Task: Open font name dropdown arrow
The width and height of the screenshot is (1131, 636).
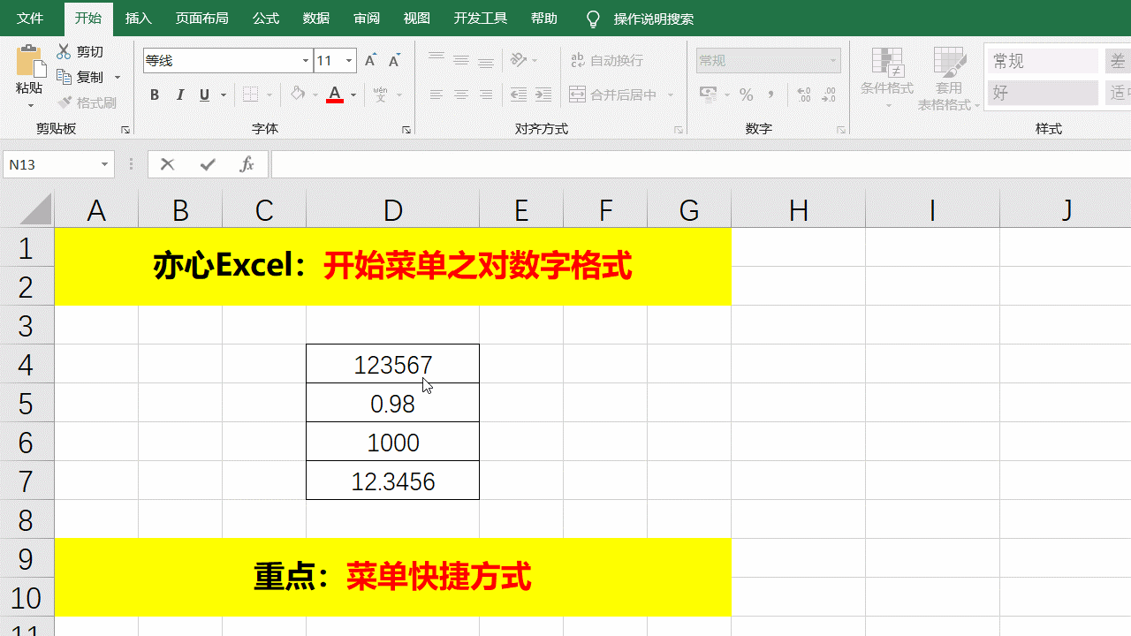Action: tap(306, 61)
